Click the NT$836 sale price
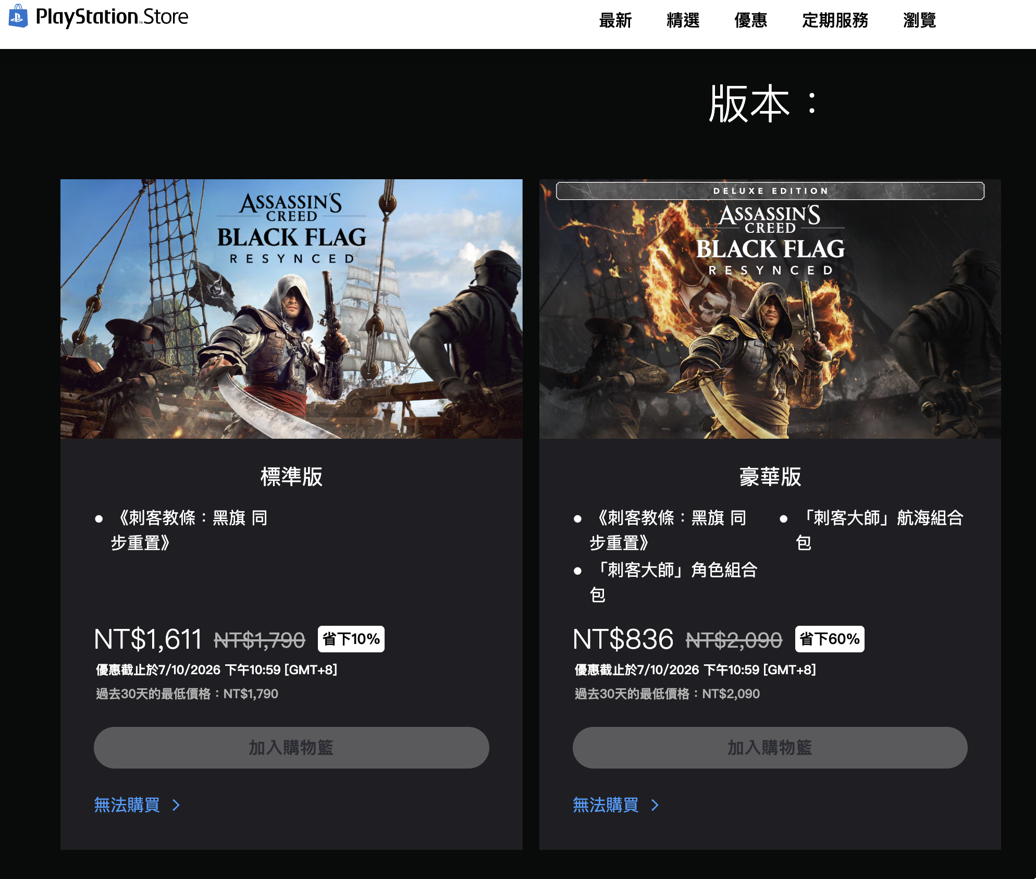 tap(623, 639)
